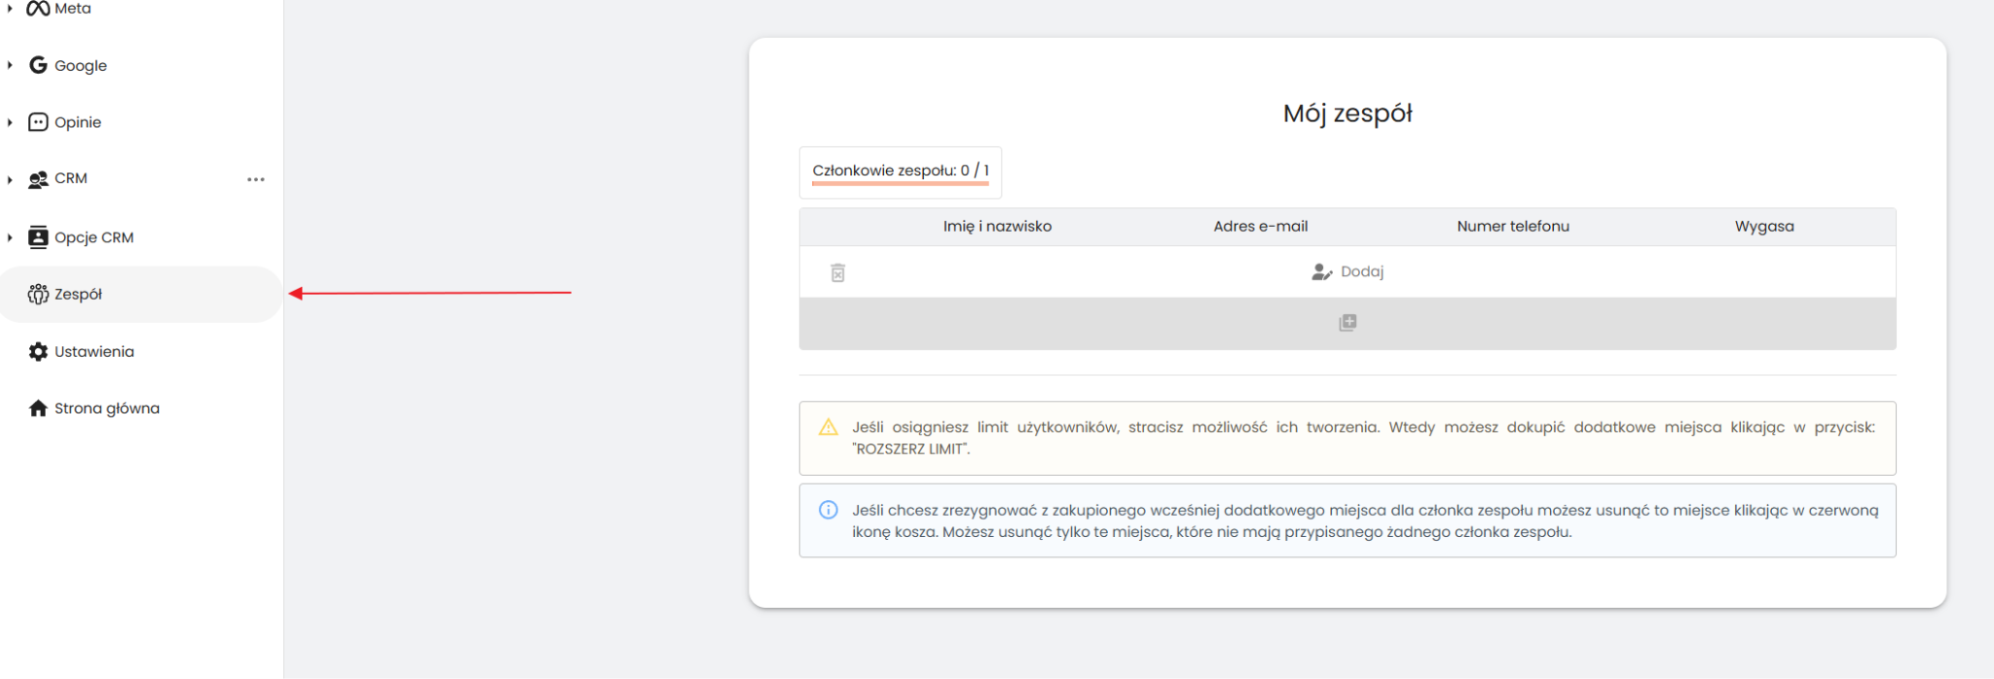Select the Członkowie zespołu tab
1994x679 pixels.
tap(901, 171)
